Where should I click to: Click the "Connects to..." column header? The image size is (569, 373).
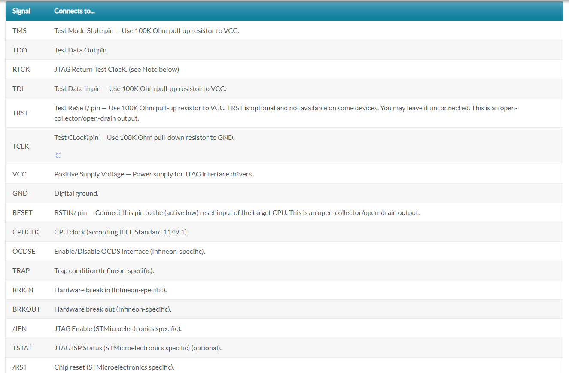coord(74,11)
